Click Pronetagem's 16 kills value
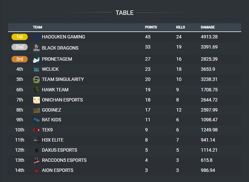Image resolution: width=249 pixels, height=182 pixels. pos(179,59)
